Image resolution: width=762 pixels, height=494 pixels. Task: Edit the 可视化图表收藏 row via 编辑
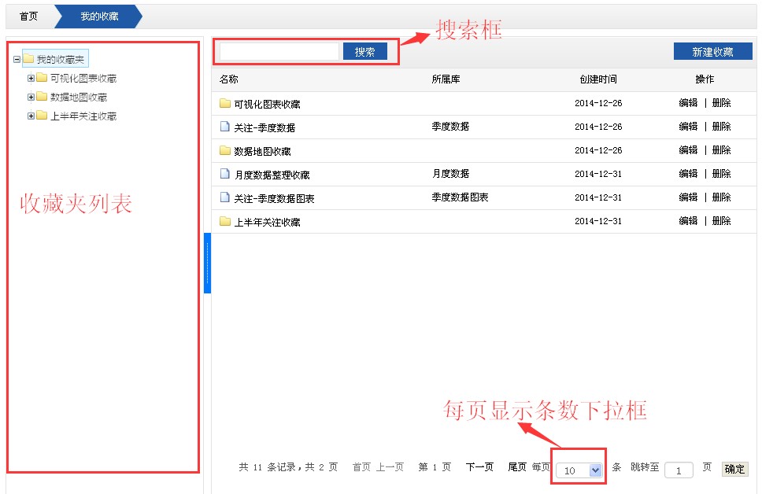pyautogui.click(x=688, y=102)
